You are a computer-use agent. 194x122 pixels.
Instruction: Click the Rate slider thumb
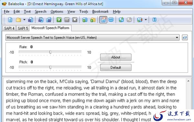coord(50,52)
